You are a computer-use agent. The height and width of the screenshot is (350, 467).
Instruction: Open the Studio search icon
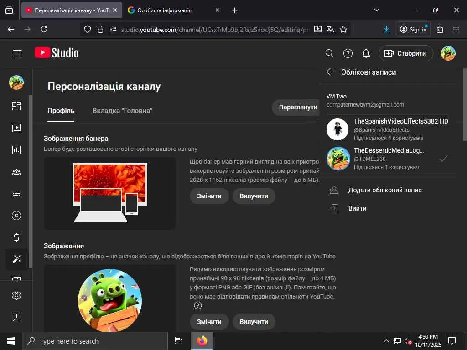(329, 53)
